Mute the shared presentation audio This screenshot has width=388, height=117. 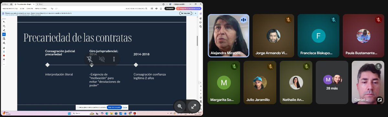(102, 59)
